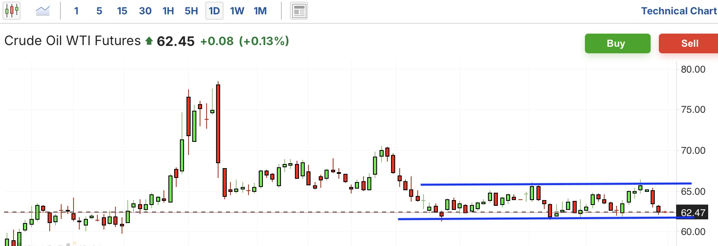Open the Technical Chart link
Image resolution: width=718 pixels, height=246 pixels.
tap(679, 11)
